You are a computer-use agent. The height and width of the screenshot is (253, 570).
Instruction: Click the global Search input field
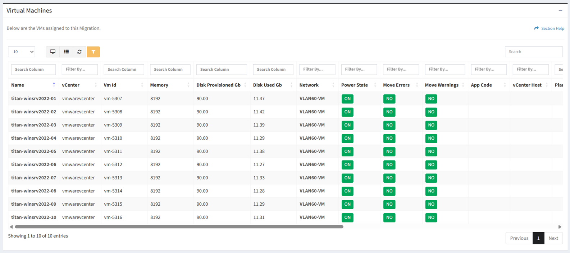(533, 52)
